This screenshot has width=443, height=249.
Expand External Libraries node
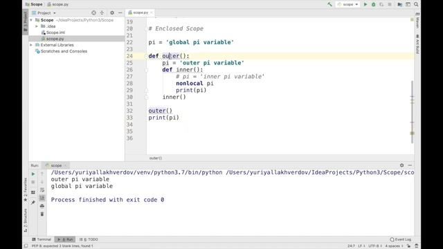(x=31, y=45)
